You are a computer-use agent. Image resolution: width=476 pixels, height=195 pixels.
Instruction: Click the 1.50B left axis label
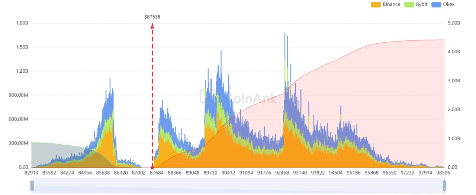click(x=22, y=47)
